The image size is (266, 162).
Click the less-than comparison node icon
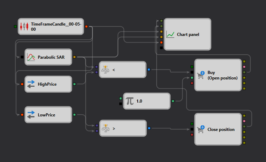click(106, 70)
